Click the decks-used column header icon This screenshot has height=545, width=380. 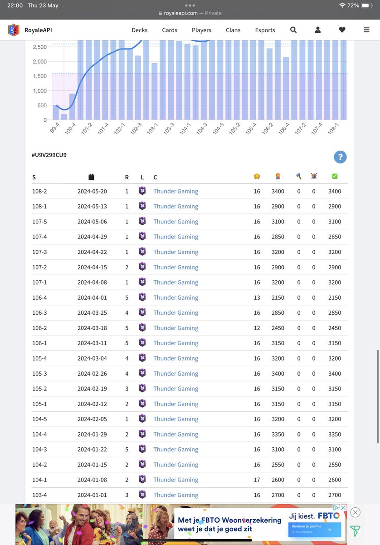click(257, 177)
